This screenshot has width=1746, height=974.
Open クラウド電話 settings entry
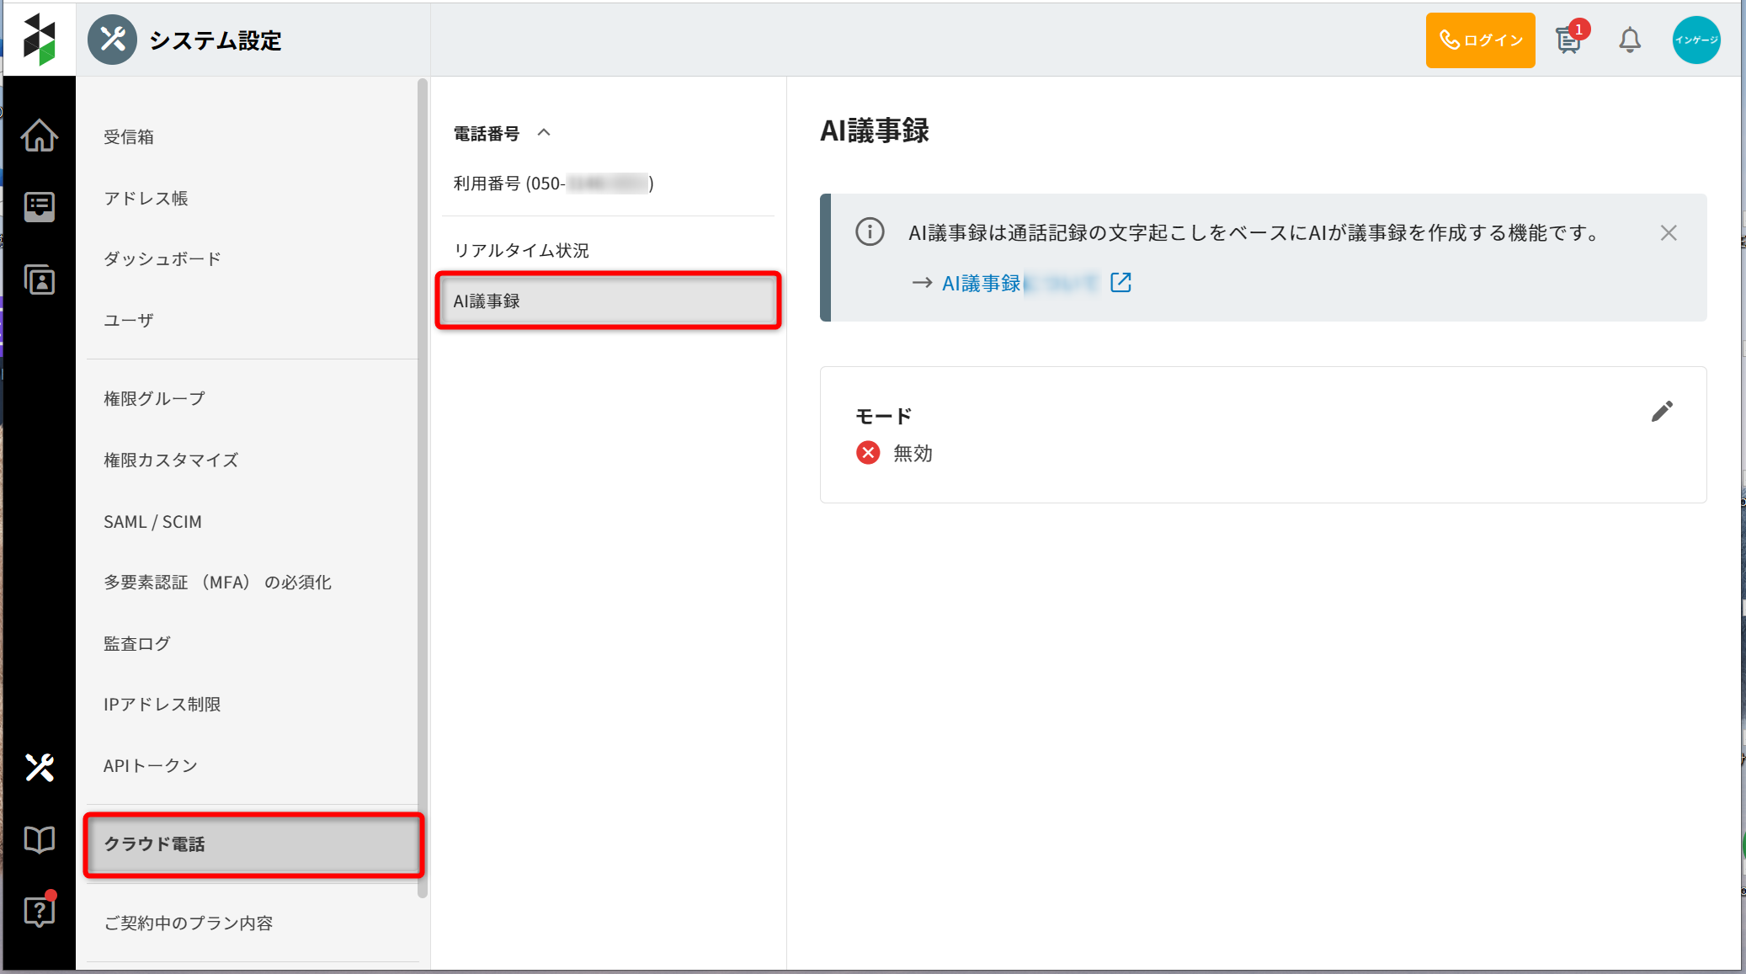click(x=253, y=844)
